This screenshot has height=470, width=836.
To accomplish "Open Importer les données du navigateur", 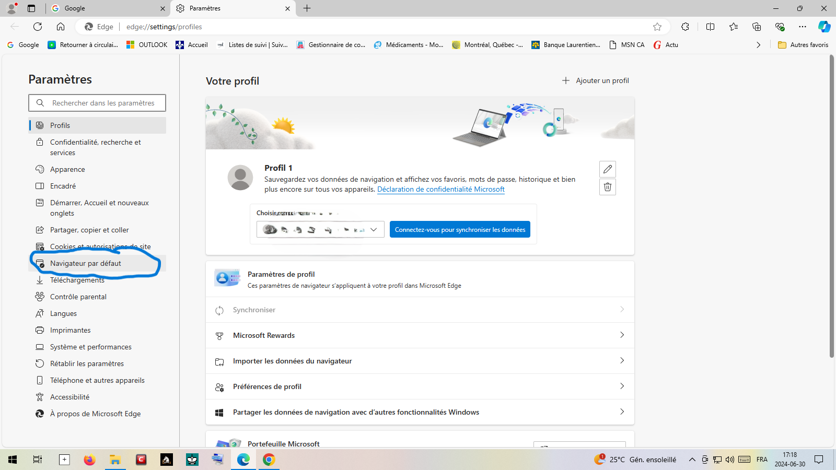I will tap(420, 361).
